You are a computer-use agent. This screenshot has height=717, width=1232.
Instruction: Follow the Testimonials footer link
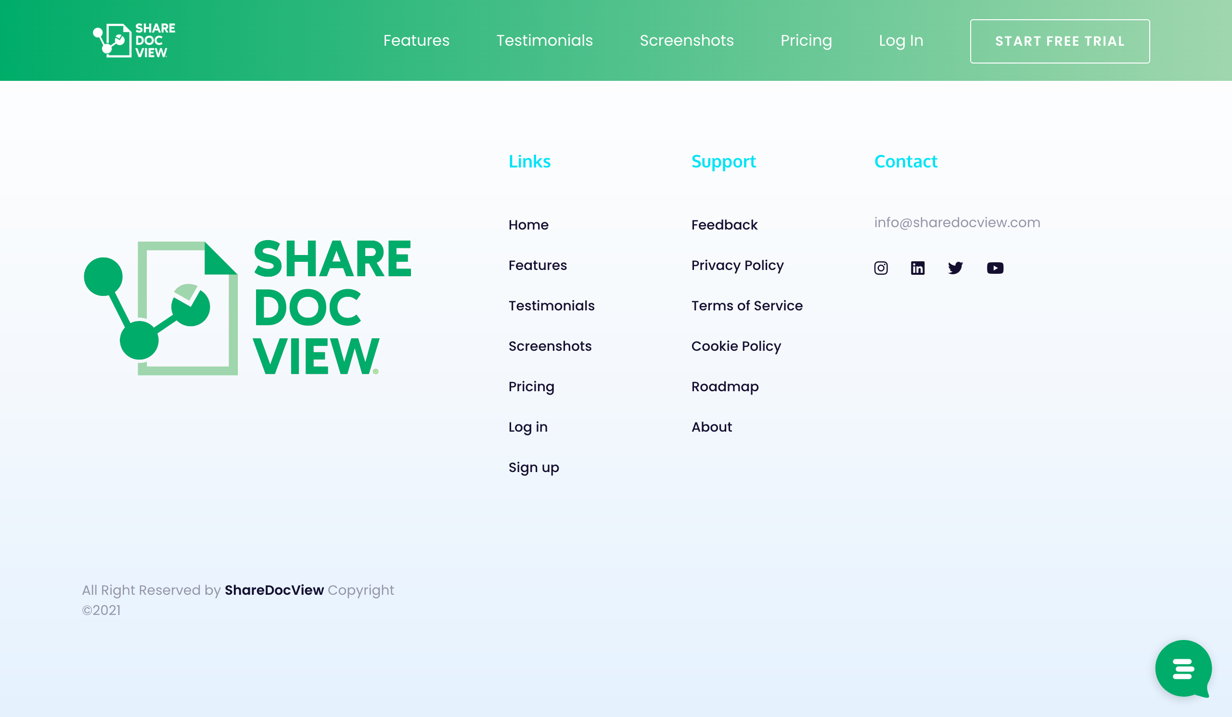(552, 306)
